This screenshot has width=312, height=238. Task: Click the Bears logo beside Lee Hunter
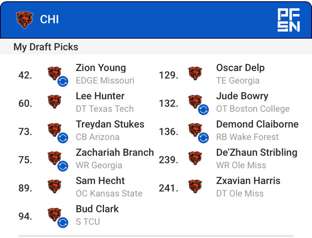tap(54, 102)
